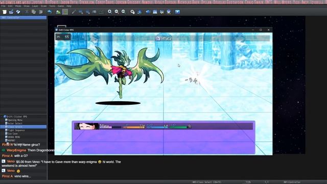Click Veno's $5.00 donation message
The height and width of the screenshot is (184, 327).
click(x=61, y=164)
